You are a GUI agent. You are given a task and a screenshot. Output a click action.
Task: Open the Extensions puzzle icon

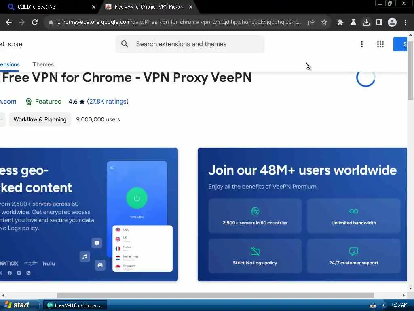point(340,23)
